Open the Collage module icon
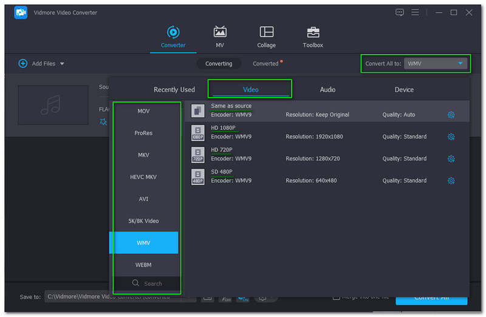The height and width of the screenshot is (317, 486). (x=266, y=32)
